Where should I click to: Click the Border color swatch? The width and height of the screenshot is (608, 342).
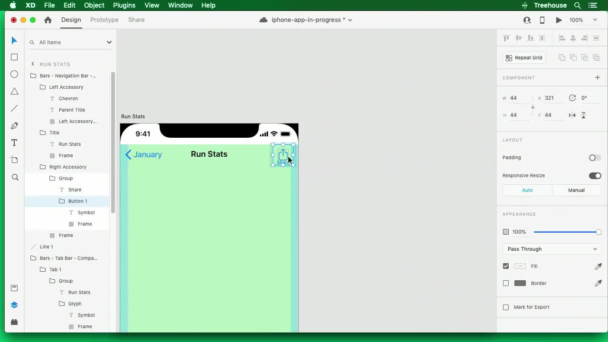(x=520, y=283)
